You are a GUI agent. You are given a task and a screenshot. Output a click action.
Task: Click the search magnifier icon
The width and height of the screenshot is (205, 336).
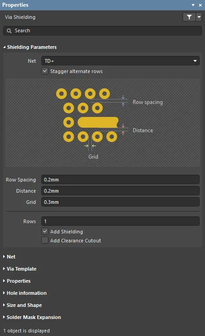9,31
